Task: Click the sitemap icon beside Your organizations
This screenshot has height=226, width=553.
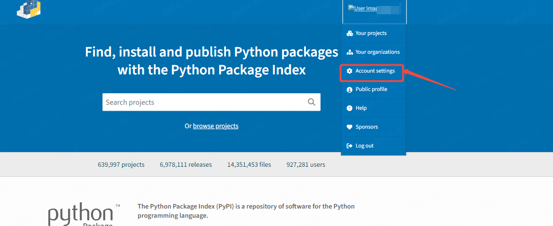Action: coord(350,52)
